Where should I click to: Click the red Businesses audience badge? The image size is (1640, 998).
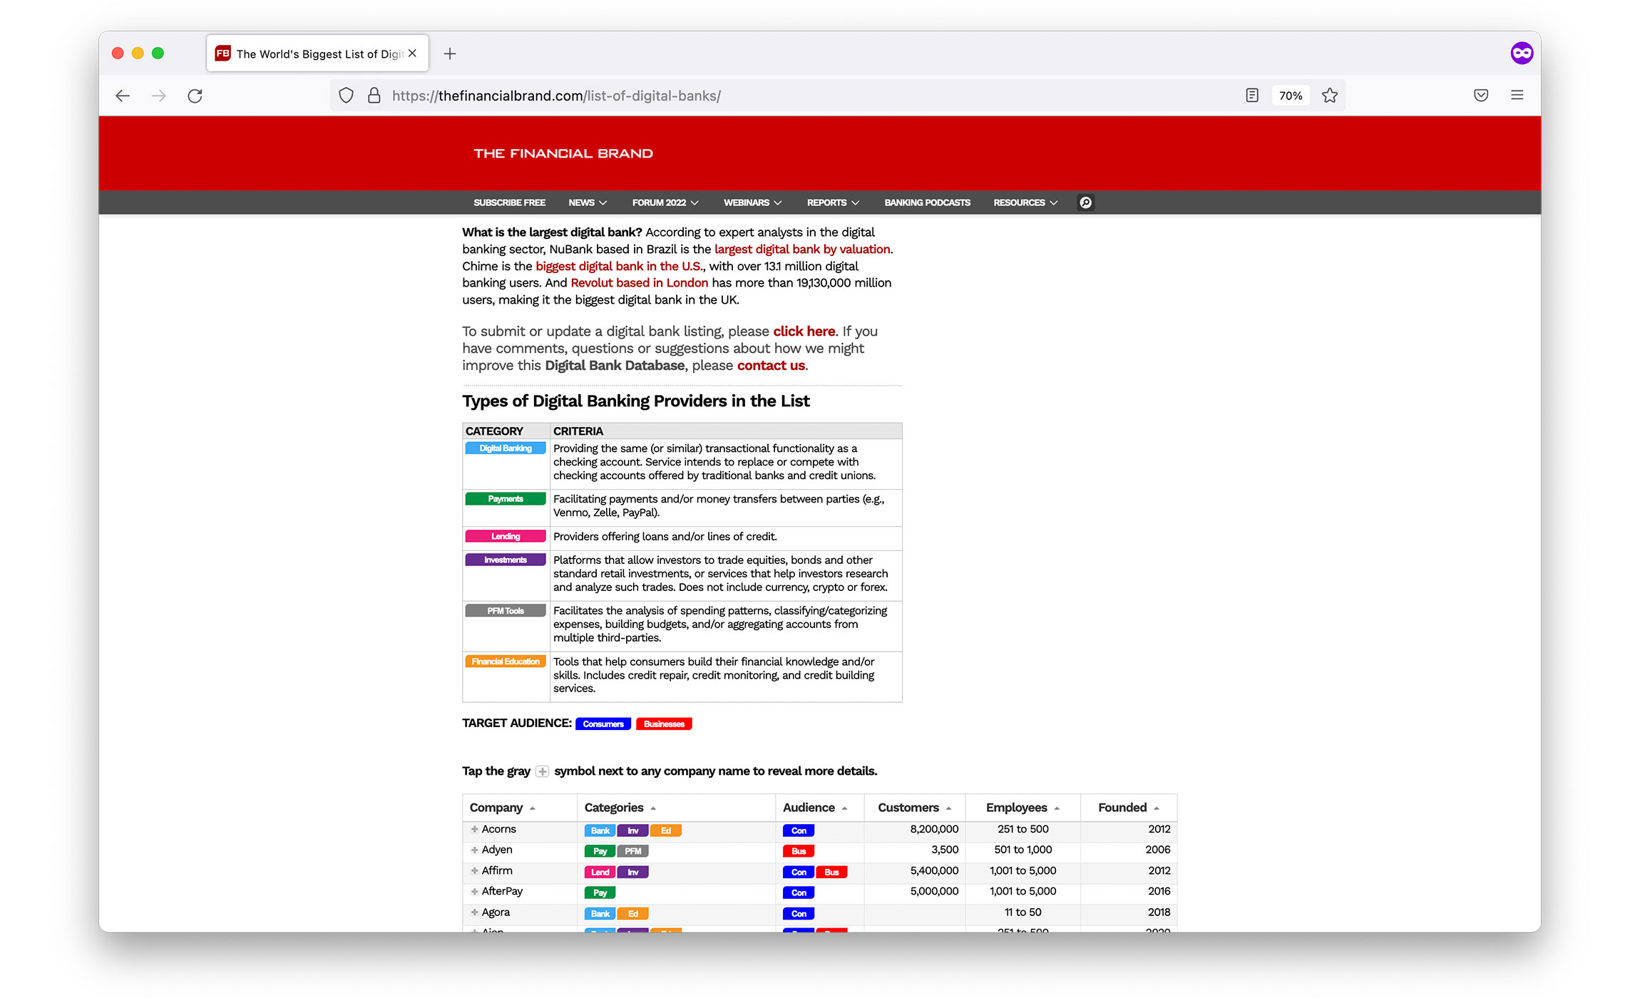(x=664, y=724)
